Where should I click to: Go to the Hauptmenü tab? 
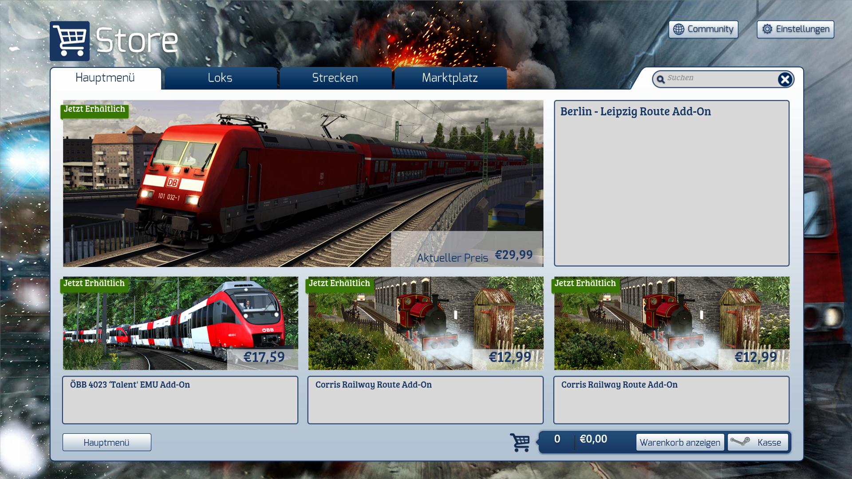(105, 78)
